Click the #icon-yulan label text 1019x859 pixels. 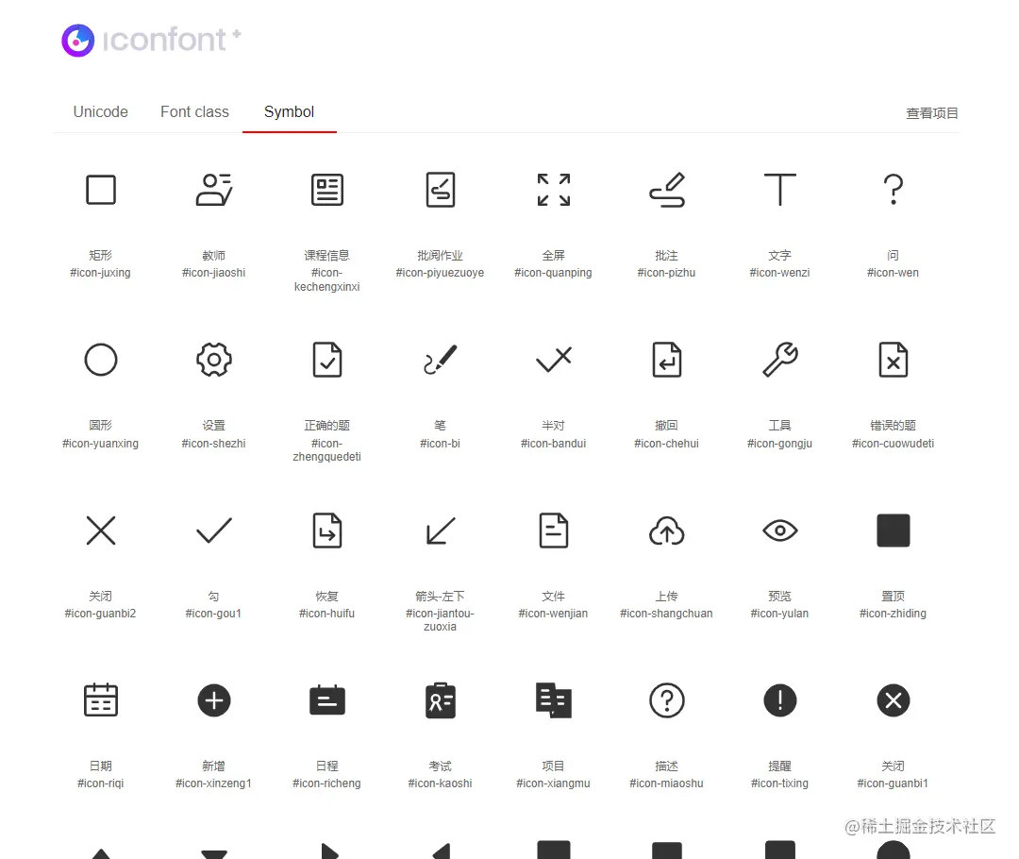[780, 614]
